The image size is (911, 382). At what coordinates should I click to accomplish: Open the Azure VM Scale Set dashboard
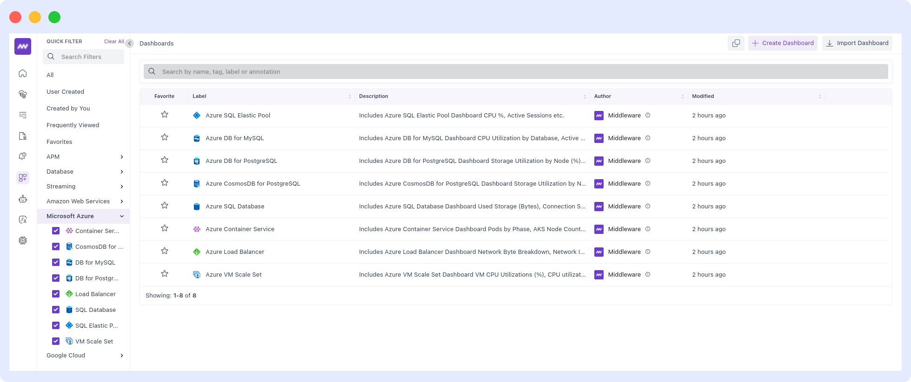point(233,275)
